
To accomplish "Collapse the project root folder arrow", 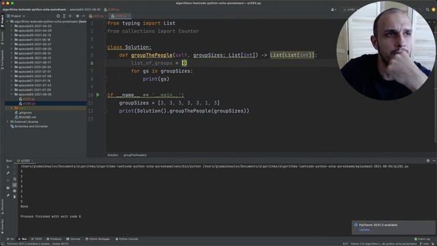I will click(x=8, y=21).
